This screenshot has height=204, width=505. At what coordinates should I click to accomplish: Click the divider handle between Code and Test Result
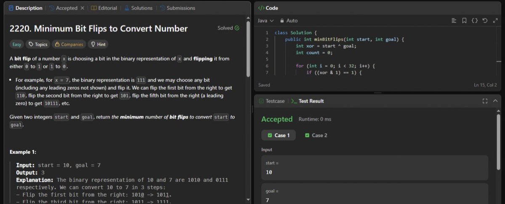(377, 93)
